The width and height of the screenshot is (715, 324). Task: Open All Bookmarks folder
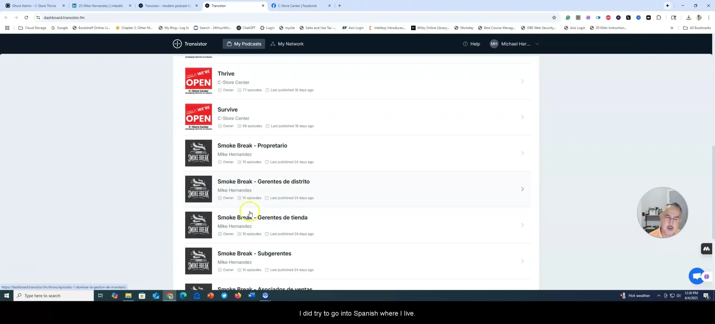pyautogui.click(x=697, y=28)
